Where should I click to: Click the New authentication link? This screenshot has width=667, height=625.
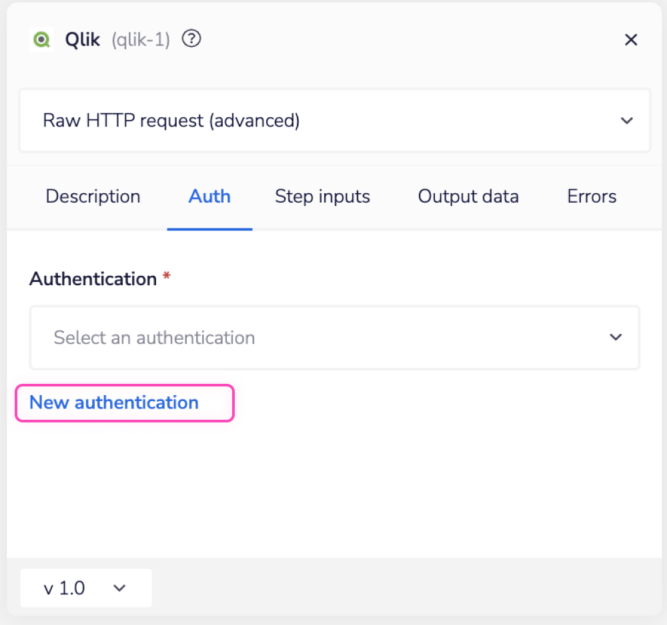tap(113, 402)
